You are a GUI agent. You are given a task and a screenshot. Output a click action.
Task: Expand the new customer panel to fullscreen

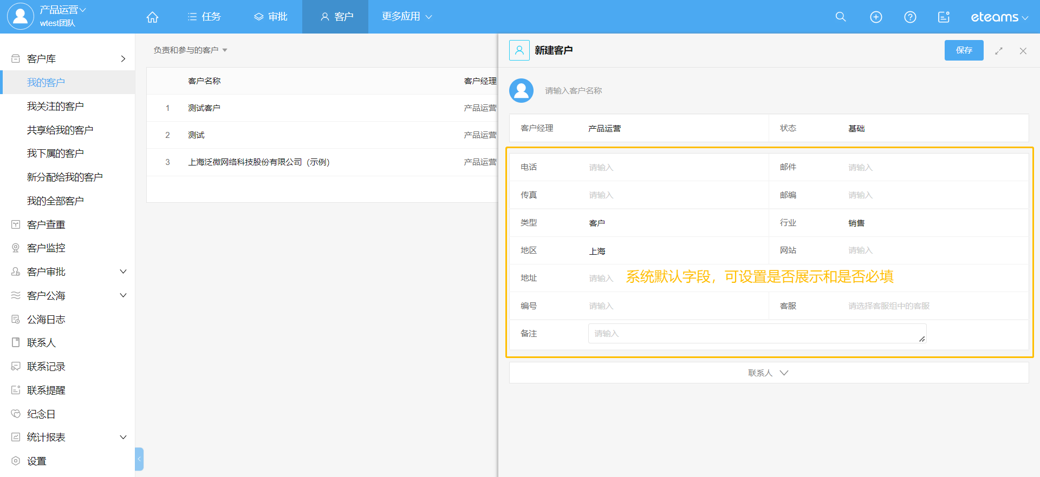click(999, 51)
